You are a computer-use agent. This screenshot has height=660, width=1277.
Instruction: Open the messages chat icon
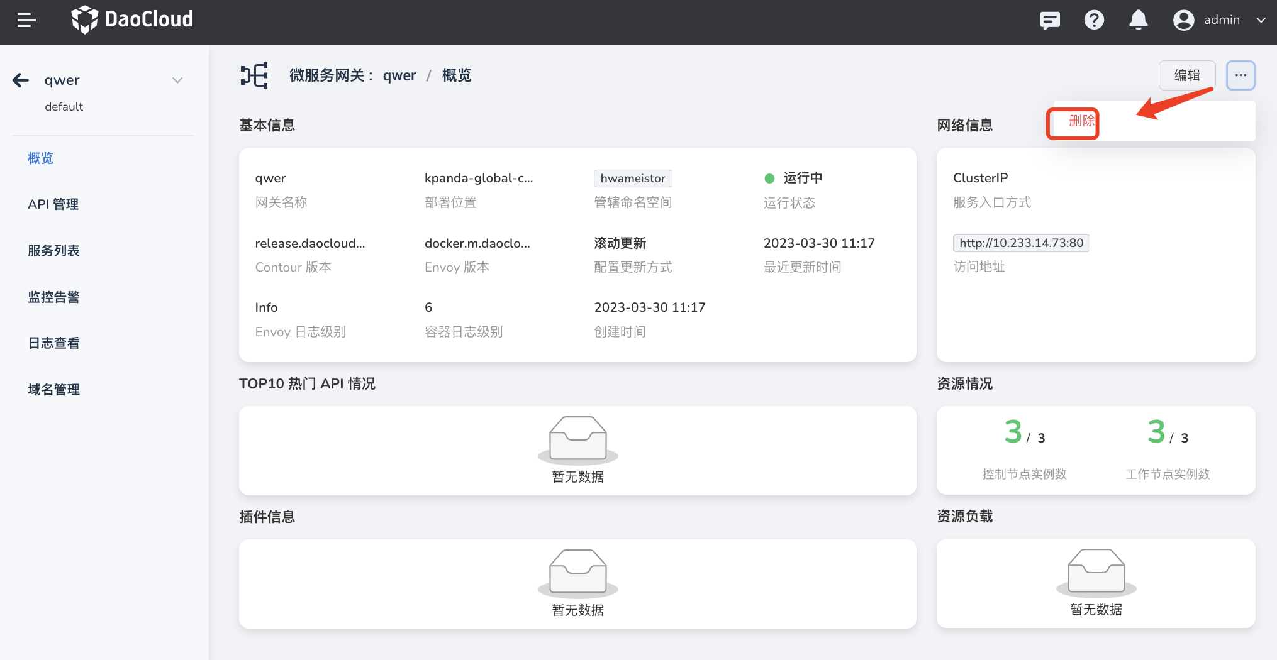(1049, 20)
